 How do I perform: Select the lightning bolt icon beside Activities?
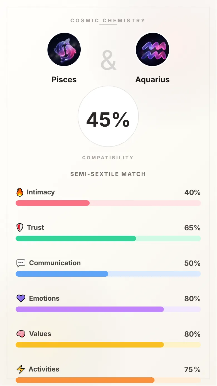click(20, 369)
